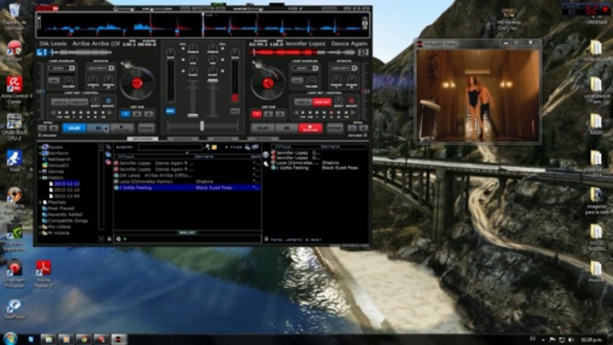
Task: Enable keylock on the right deck
Action: (x=365, y=135)
